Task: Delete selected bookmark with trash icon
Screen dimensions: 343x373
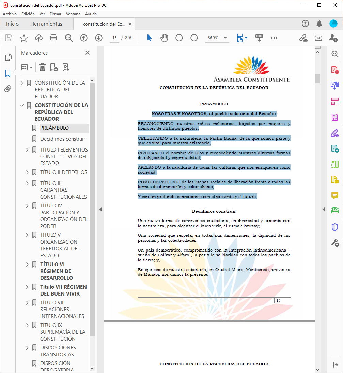Action: (42, 67)
